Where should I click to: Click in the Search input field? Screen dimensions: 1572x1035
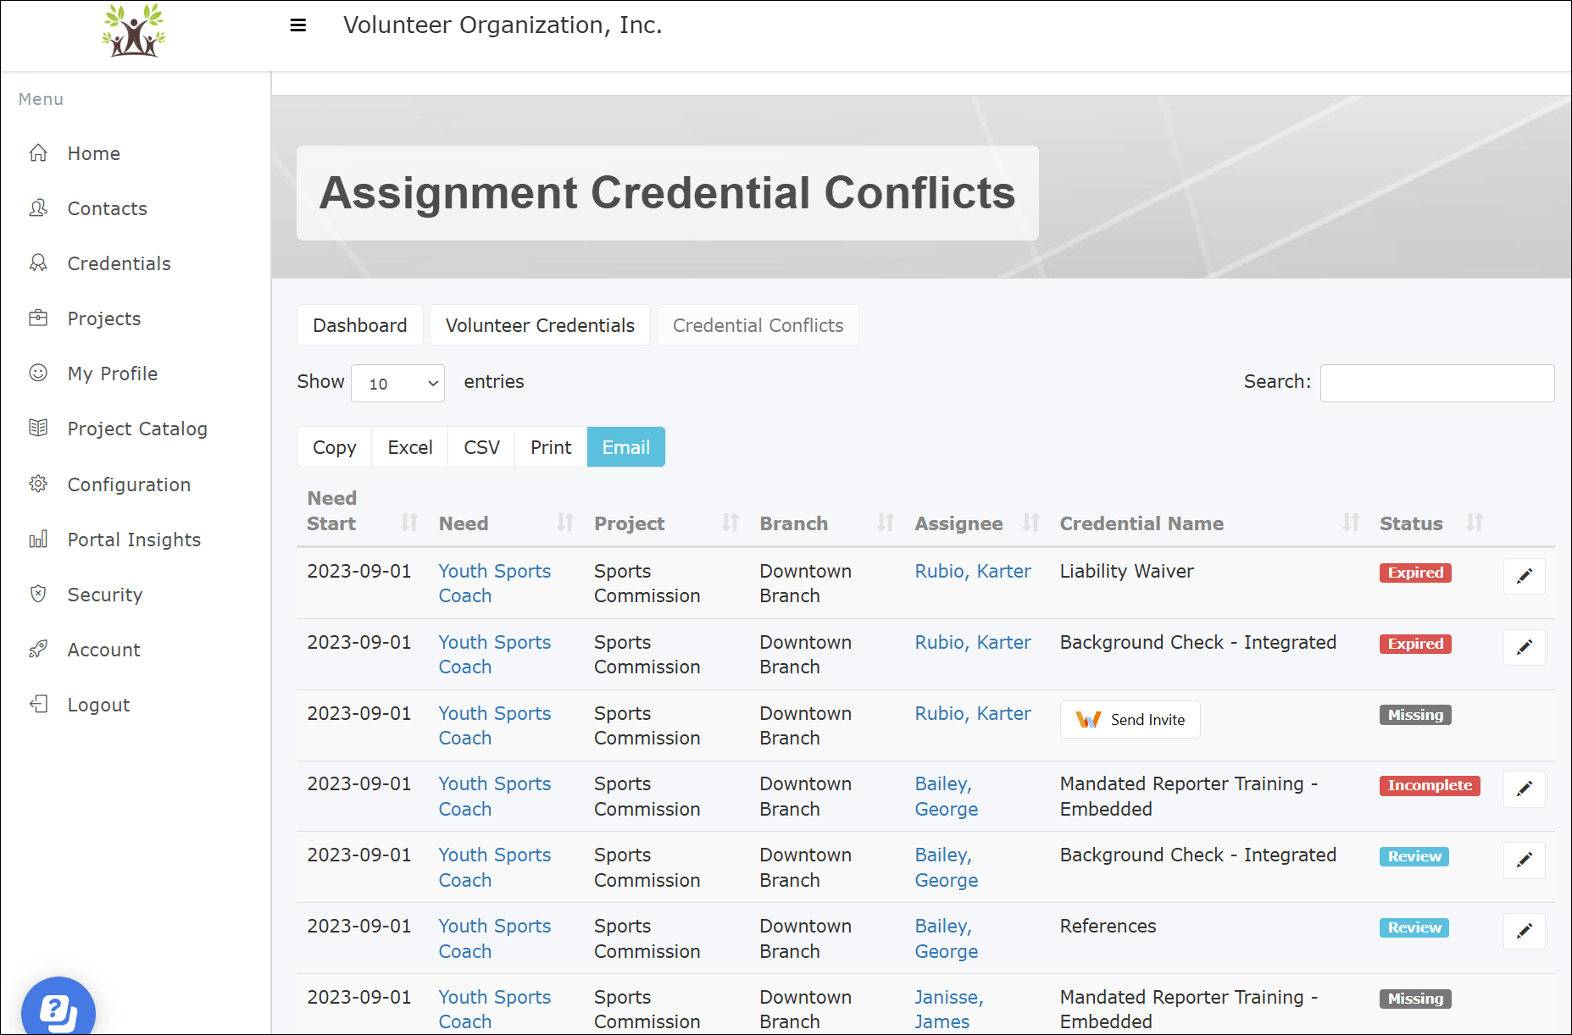pyautogui.click(x=1437, y=383)
